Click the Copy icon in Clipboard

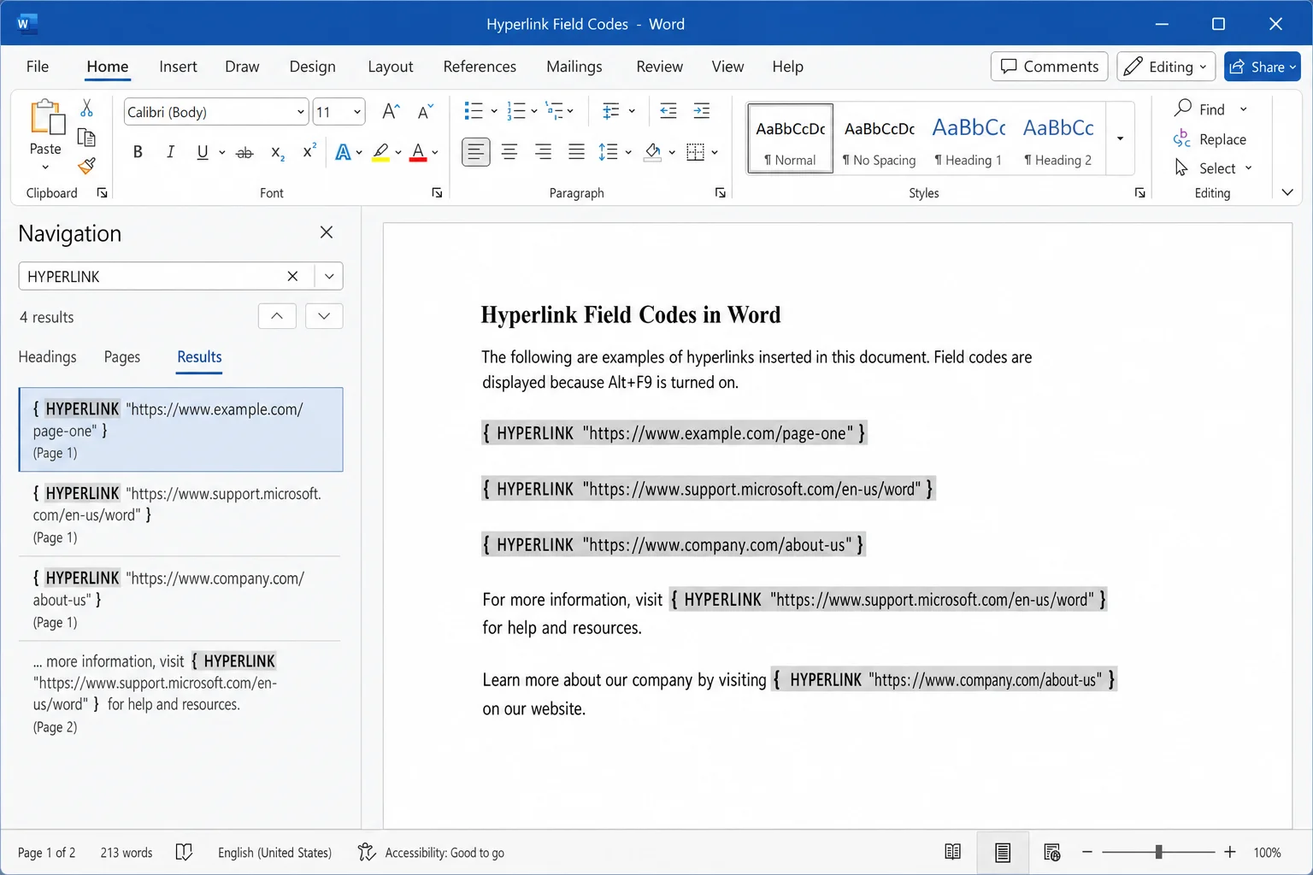[86, 137]
